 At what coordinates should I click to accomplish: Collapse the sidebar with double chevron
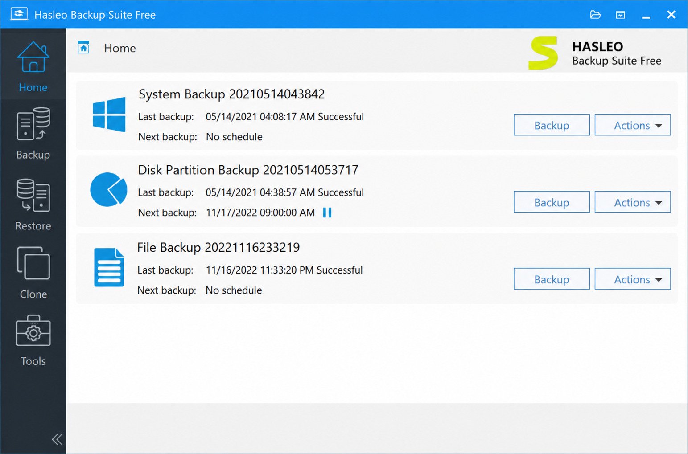coord(57,439)
